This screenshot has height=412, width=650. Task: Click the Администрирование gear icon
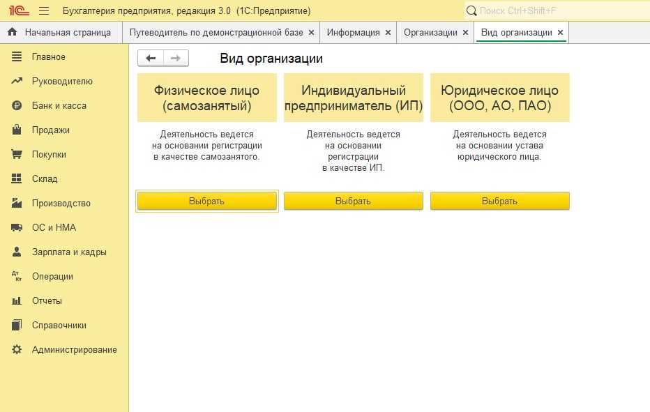[17, 349]
